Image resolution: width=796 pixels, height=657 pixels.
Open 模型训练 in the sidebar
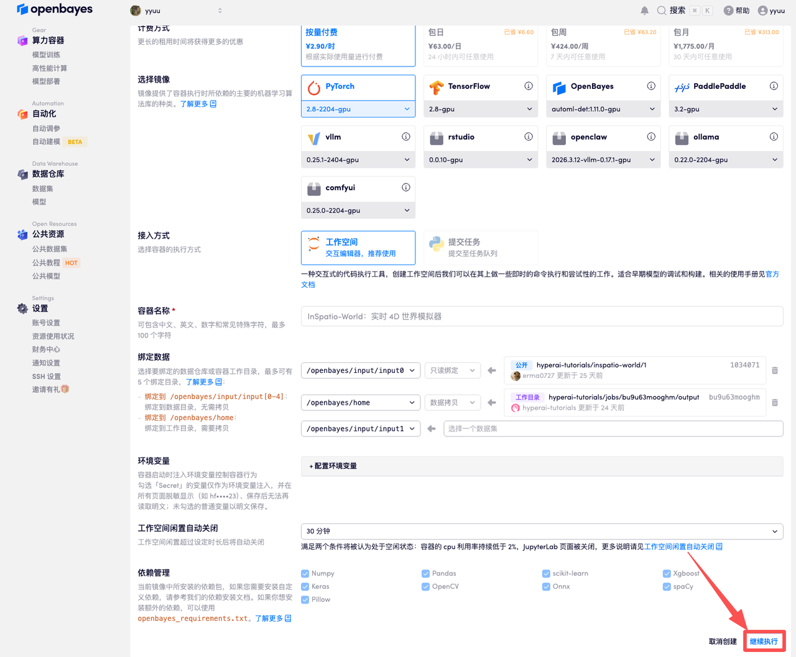[x=46, y=55]
